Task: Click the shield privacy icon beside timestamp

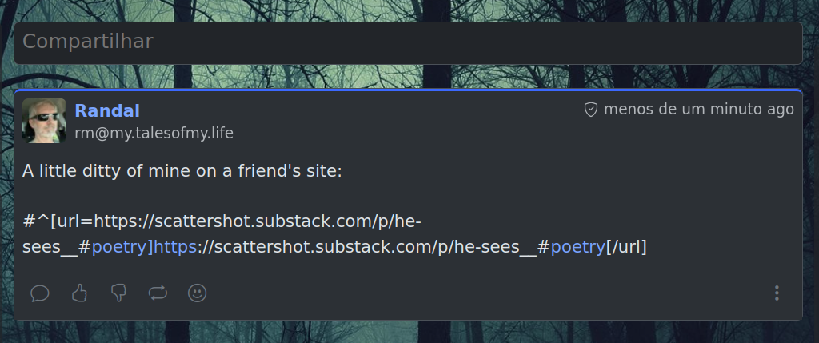Action: point(591,110)
